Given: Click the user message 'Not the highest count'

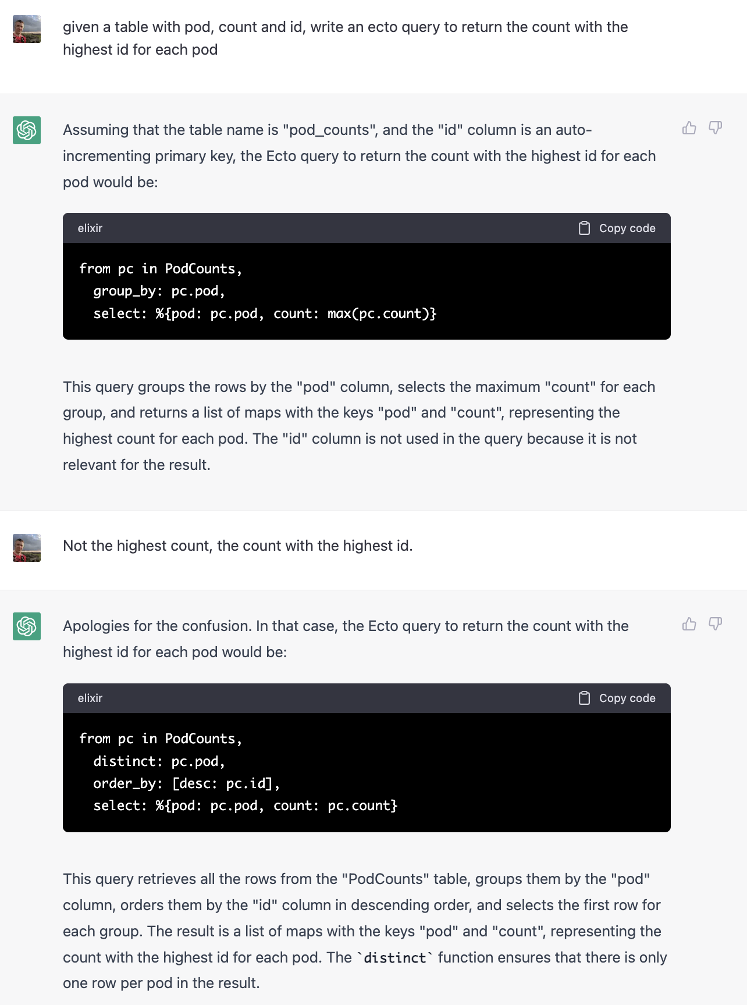Looking at the screenshot, I should pos(238,546).
